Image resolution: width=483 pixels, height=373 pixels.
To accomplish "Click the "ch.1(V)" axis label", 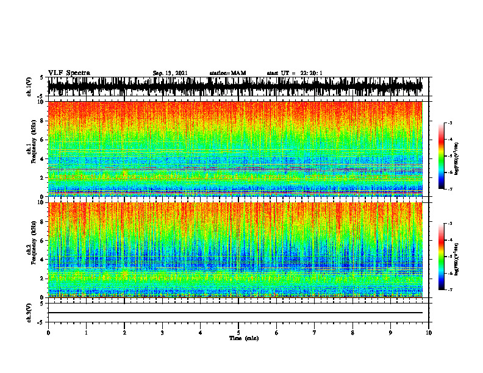I will coord(29,87).
